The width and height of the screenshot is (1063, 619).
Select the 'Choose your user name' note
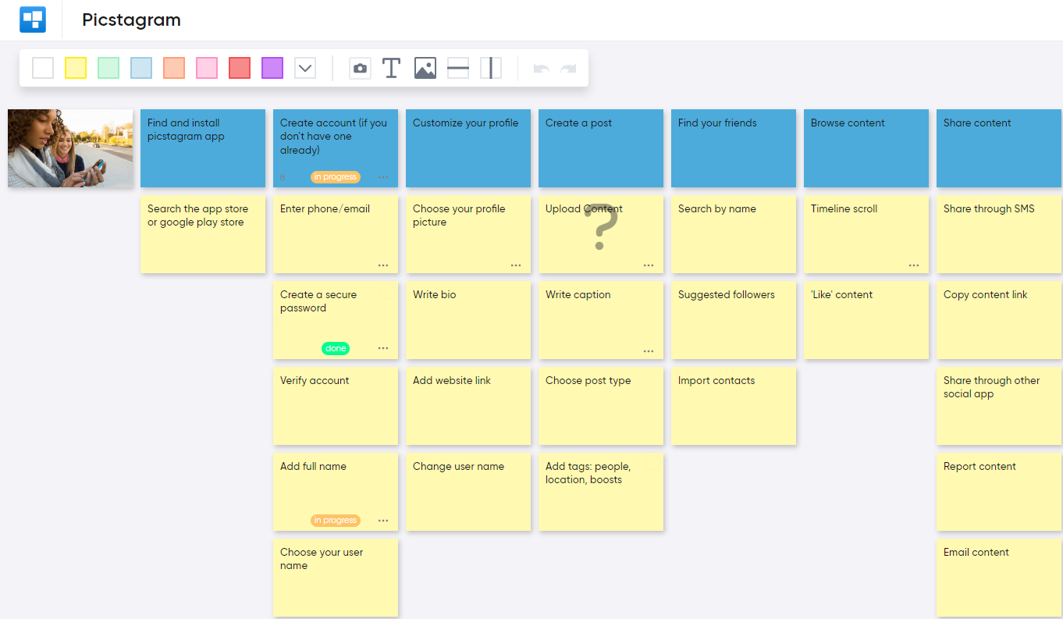pyautogui.click(x=336, y=578)
